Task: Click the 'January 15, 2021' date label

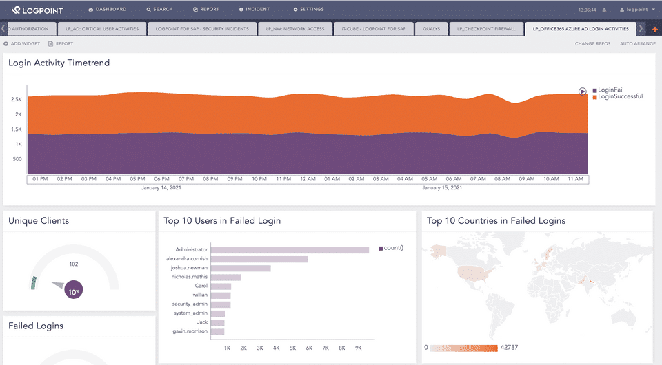Action: [441, 187]
